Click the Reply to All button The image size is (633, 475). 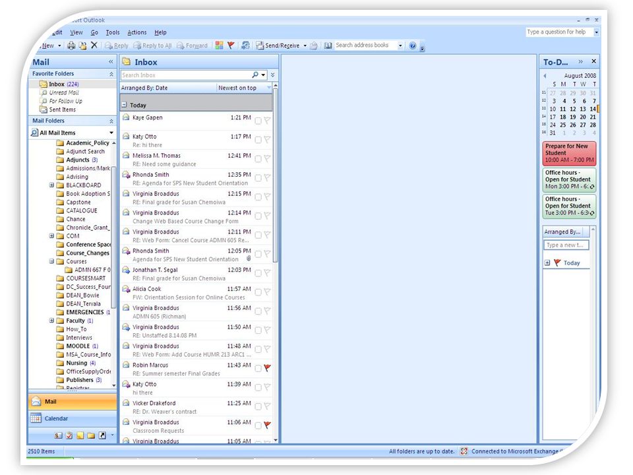pyautogui.click(x=152, y=46)
